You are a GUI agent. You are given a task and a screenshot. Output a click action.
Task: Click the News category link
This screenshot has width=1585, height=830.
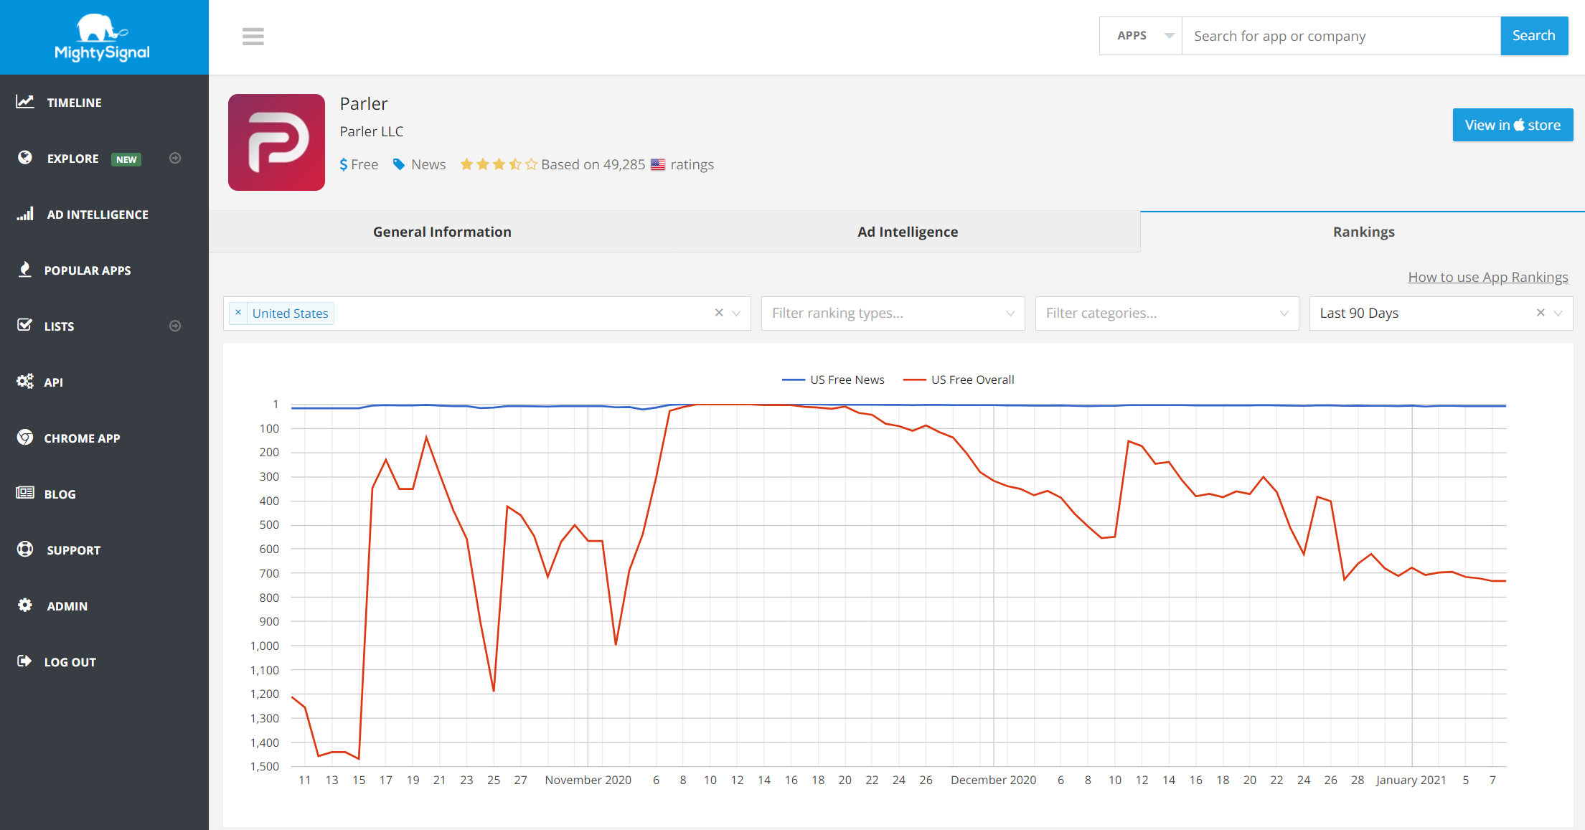coord(428,164)
